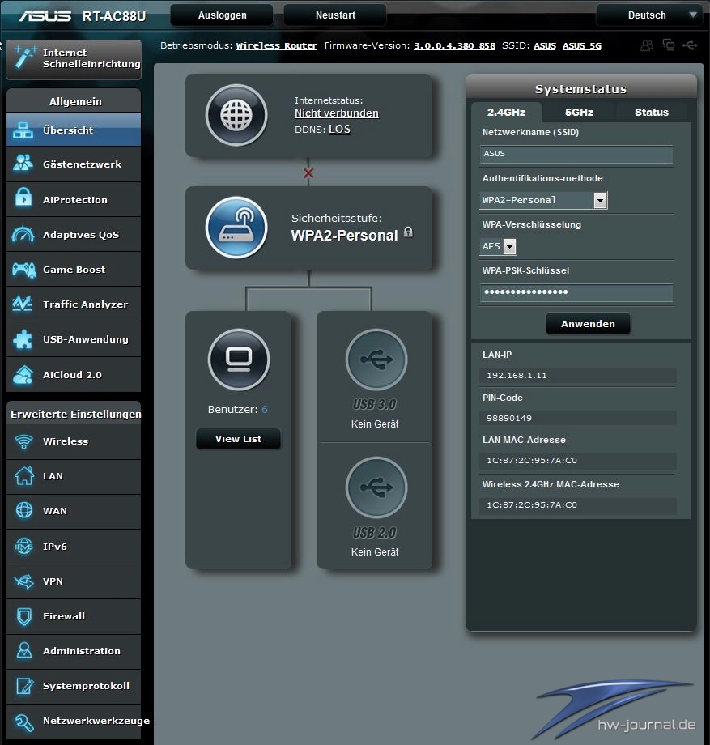Click the DDNS LOS link
This screenshot has height=745, width=710.
click(x=339, y=130)
